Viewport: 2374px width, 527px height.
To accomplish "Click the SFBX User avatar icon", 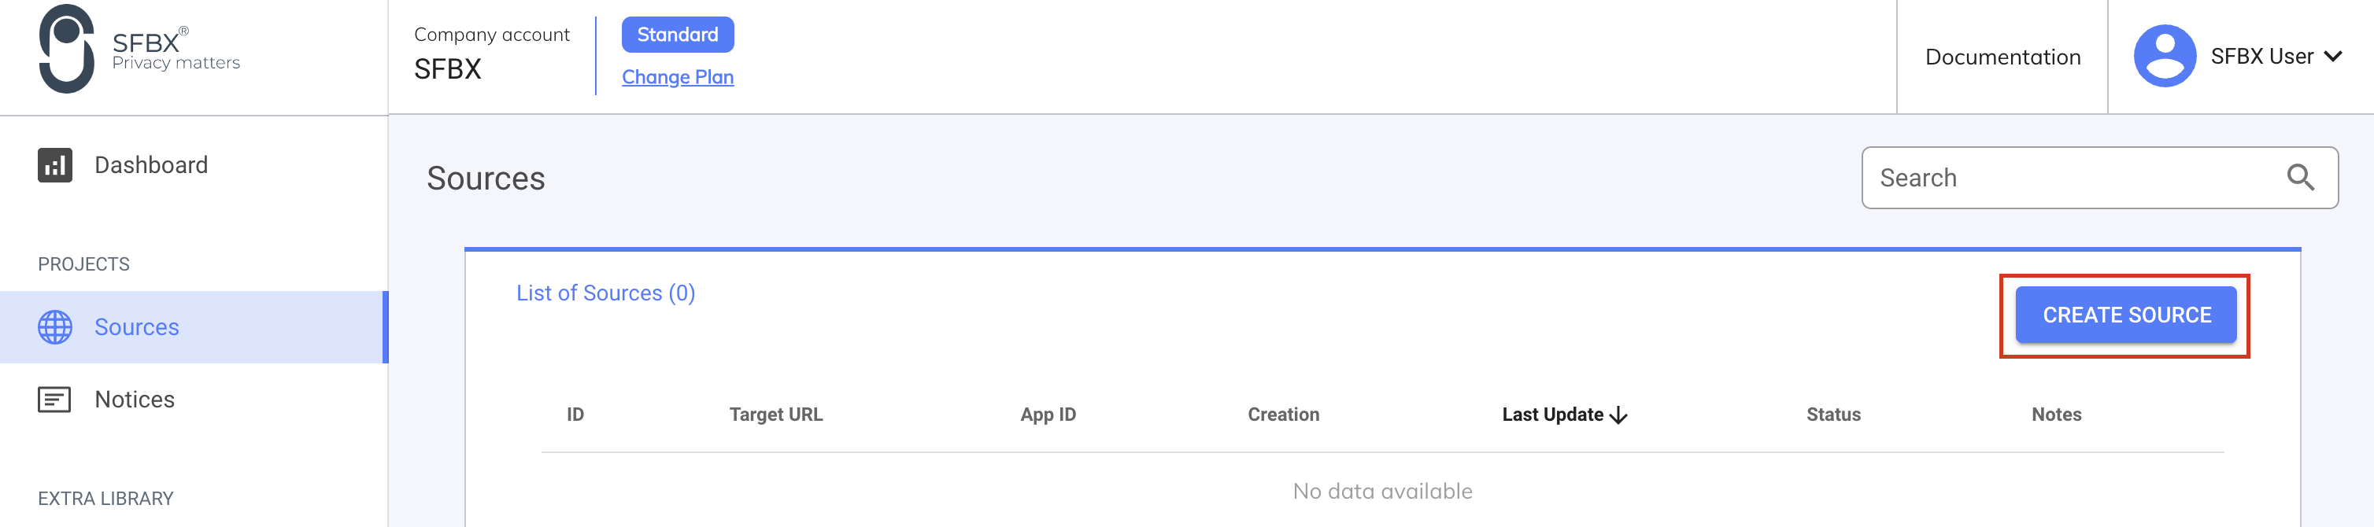I will coord(2165,55).
